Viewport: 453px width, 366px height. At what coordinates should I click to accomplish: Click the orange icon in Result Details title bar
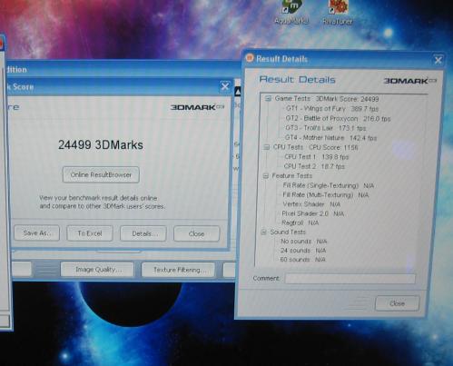pos(250,58)
